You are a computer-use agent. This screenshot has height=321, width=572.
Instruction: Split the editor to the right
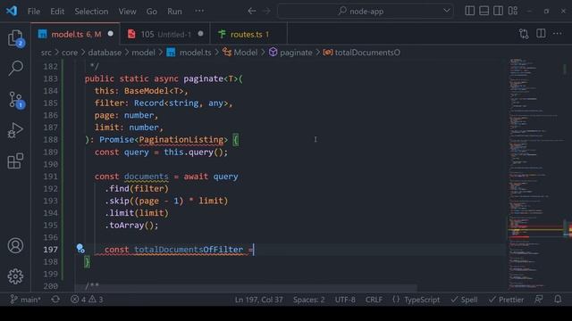541,34
